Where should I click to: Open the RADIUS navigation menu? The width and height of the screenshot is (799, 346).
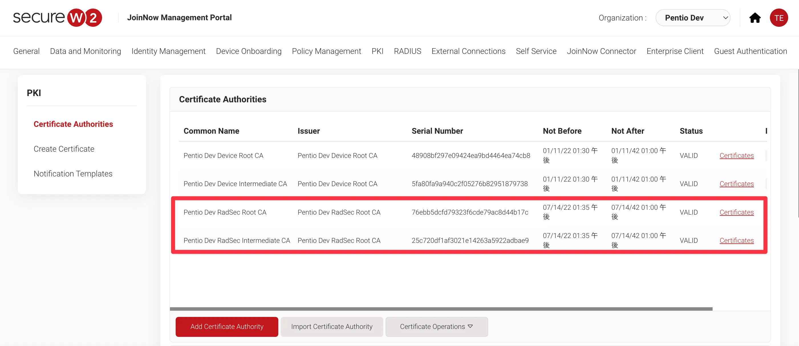click(x=407, y=51)
